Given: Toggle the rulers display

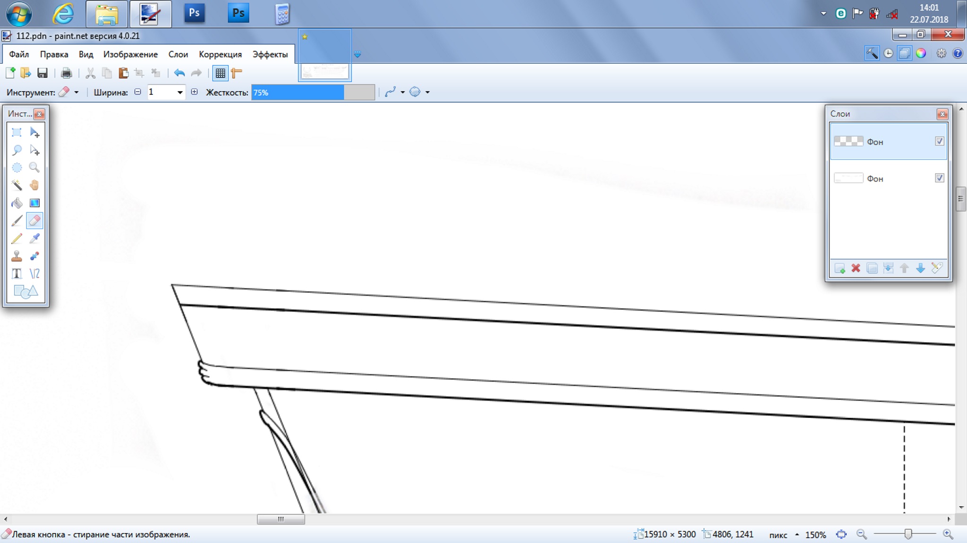Looking at the screenshot, I should pos(237,73).
